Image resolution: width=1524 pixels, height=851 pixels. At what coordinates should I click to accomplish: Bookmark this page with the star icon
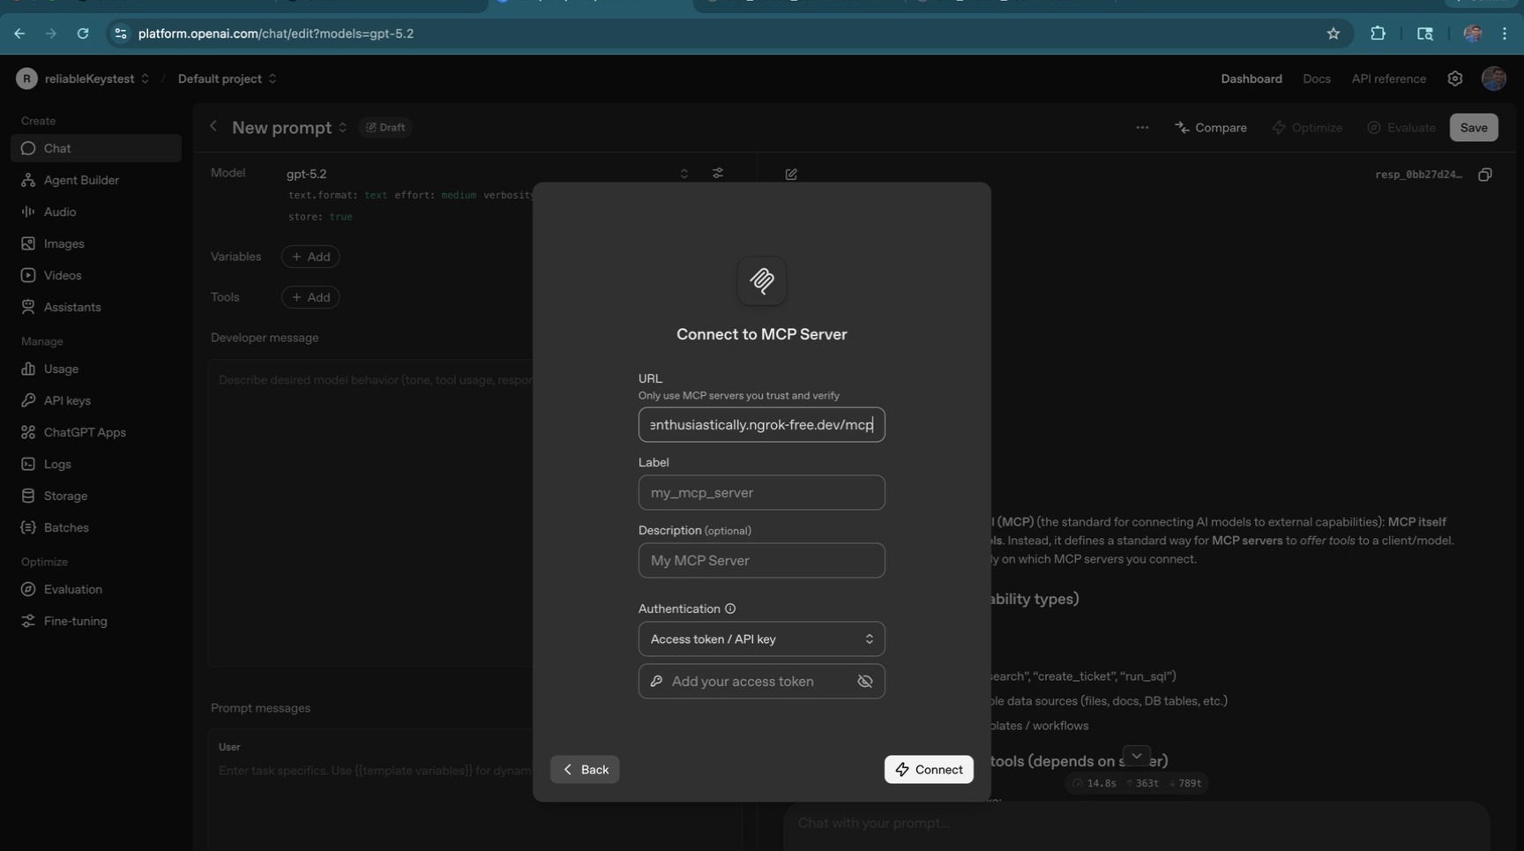[x=1333, y=34]
